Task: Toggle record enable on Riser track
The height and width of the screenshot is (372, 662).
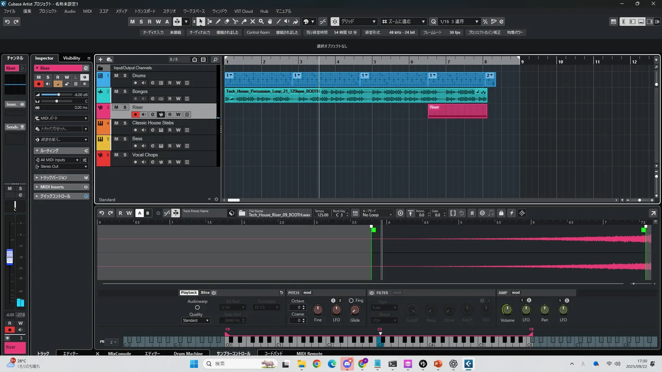Action: (136, 114)
